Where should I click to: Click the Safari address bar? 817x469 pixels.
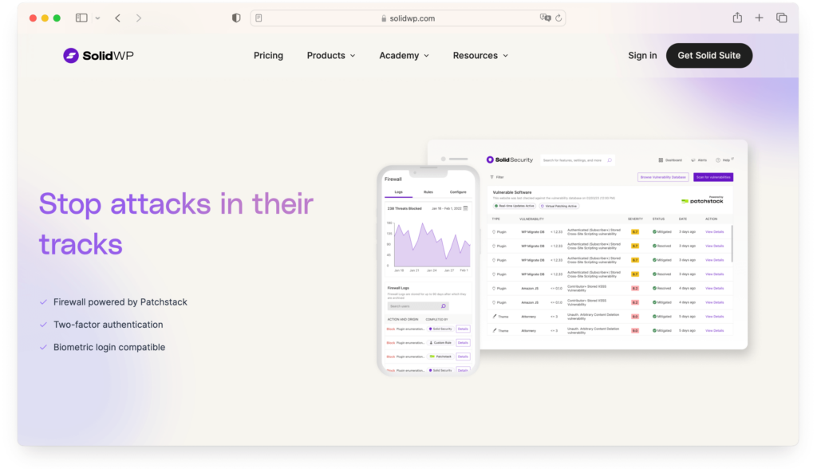pos(408,18)
